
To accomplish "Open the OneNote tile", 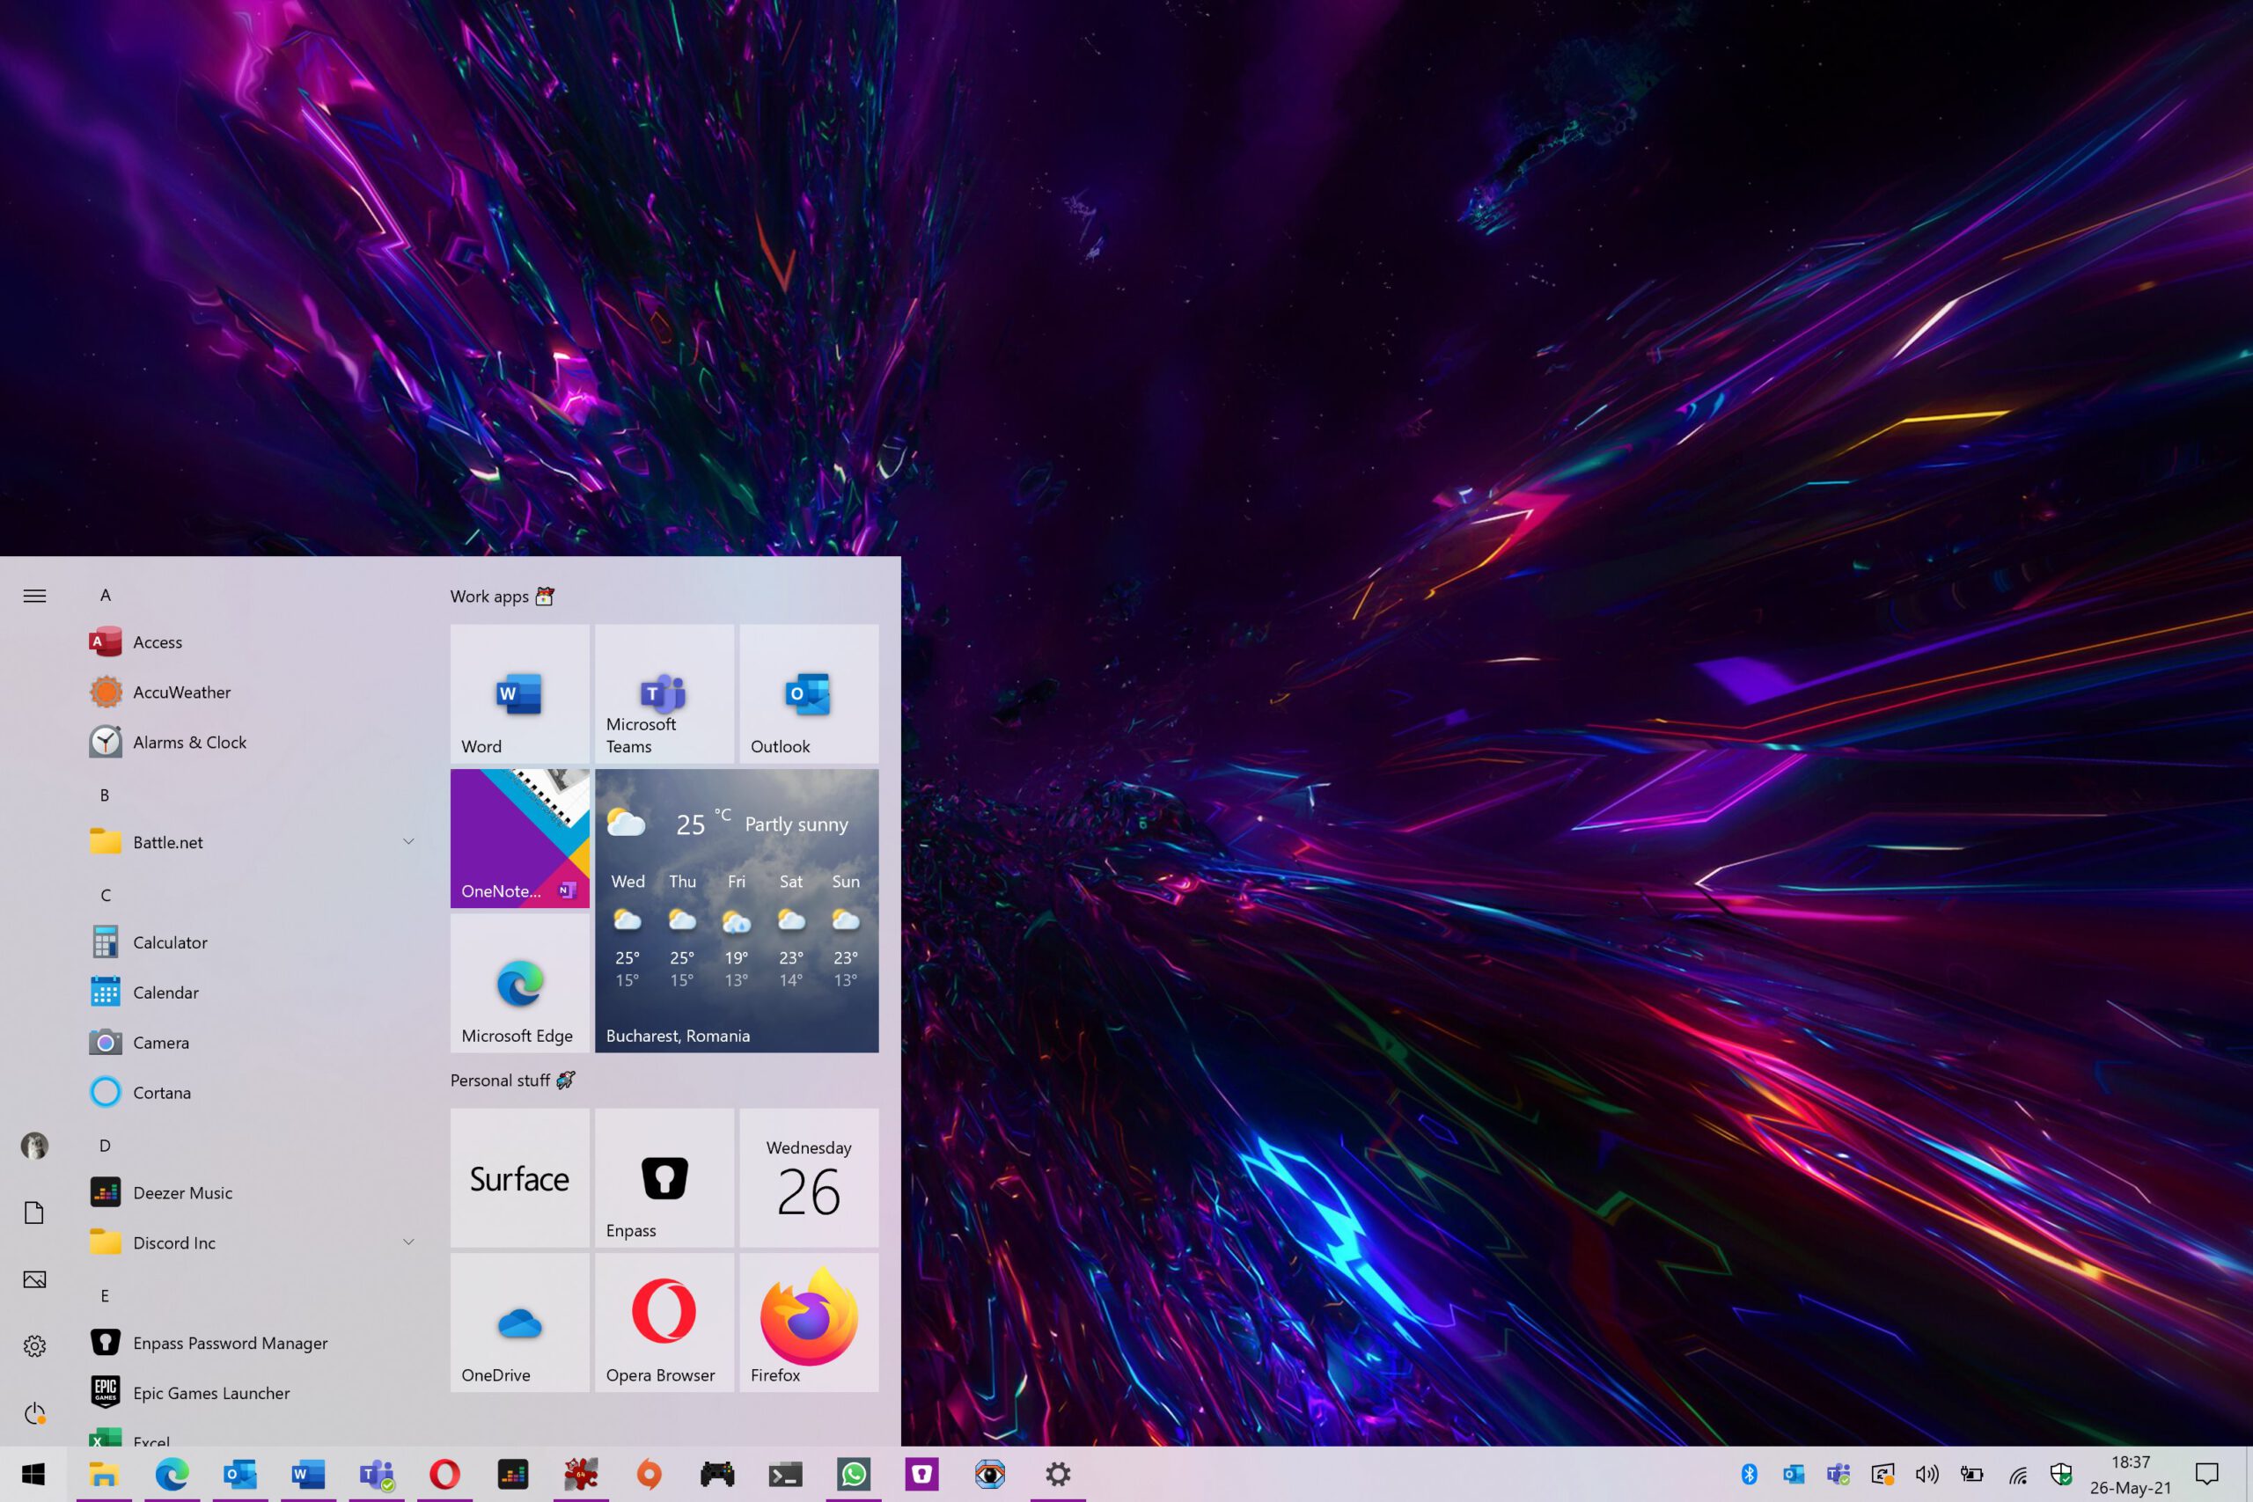I will click(x=519, y=839).
